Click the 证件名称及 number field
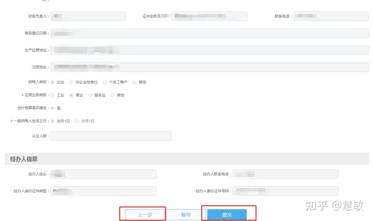The image size is (373, 221). click(x=210, y=16)
